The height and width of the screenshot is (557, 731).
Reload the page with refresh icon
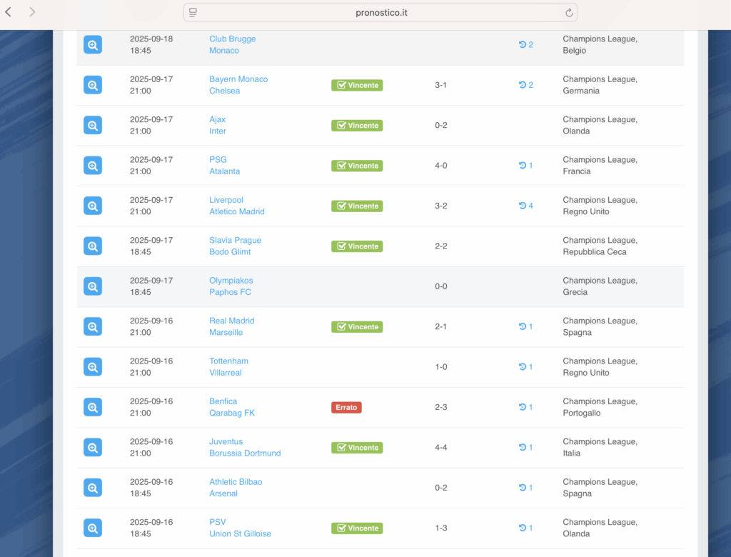[x=569, y=13]
